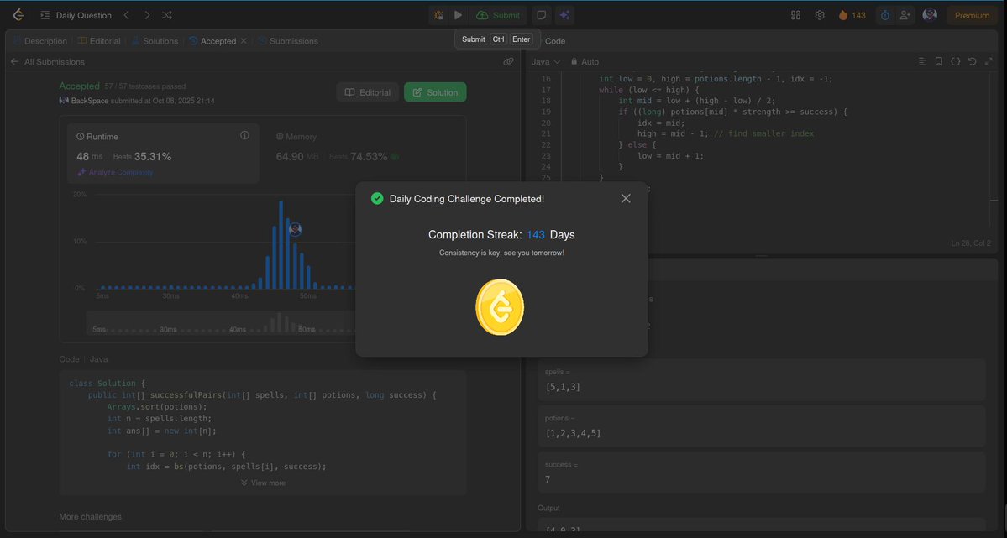Open the Java language dropdown
Image resolution: width=1007 pixels, height=538 pixels.
(x=546, y=61)
